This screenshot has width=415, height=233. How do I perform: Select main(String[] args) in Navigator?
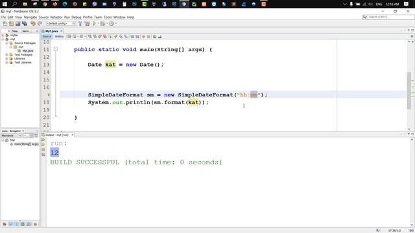click(26, 144)
